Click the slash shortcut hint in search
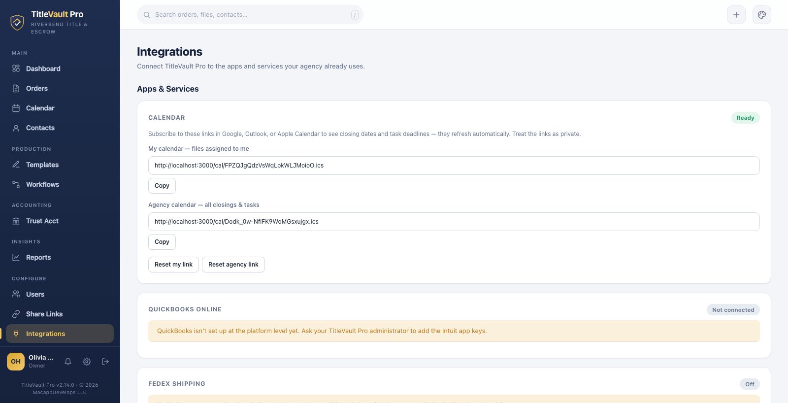The width and height of the screenshot is (788, 403). 355,15
